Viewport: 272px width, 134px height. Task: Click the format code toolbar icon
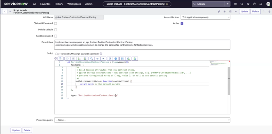[73, 59]
